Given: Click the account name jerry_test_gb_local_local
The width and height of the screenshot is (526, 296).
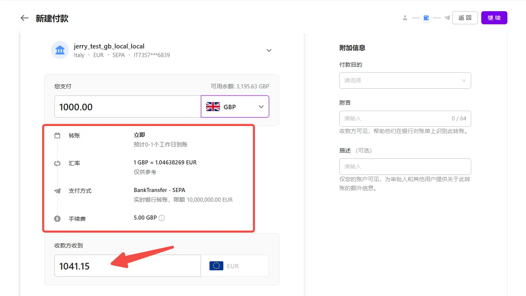Looking at the screenshot, I should (109, 46).
